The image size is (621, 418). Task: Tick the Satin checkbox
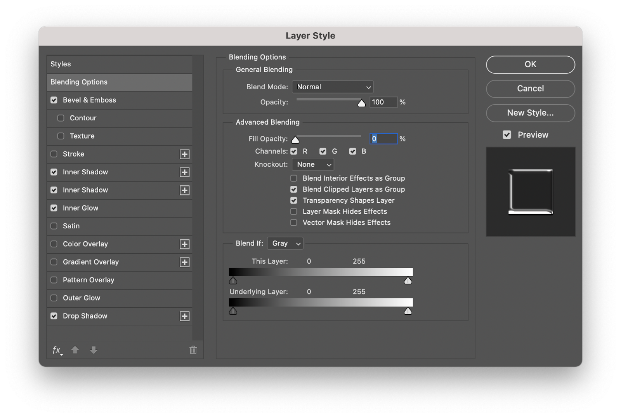click(54, 226)
